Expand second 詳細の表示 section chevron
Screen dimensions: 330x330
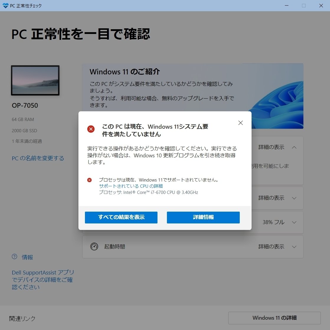(294, 198)
